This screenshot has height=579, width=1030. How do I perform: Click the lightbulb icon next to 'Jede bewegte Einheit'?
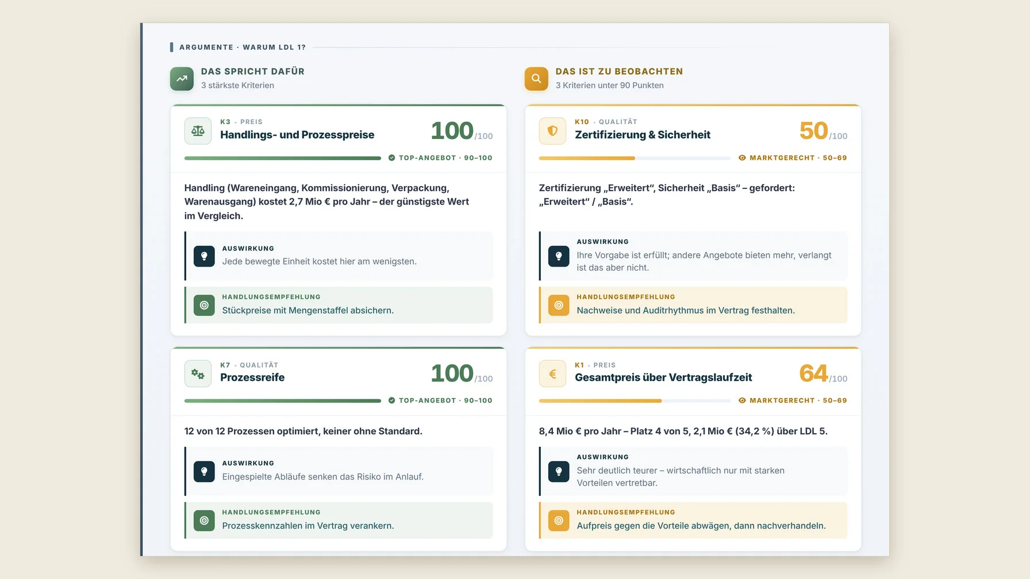tap(204, 256)
